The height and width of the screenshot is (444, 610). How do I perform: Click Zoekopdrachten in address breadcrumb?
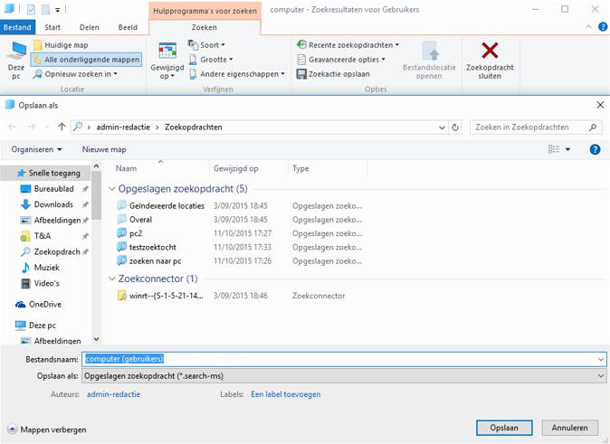[x=194, y=128]
